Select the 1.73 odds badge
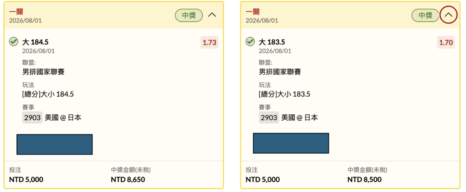 click(209, 43)
